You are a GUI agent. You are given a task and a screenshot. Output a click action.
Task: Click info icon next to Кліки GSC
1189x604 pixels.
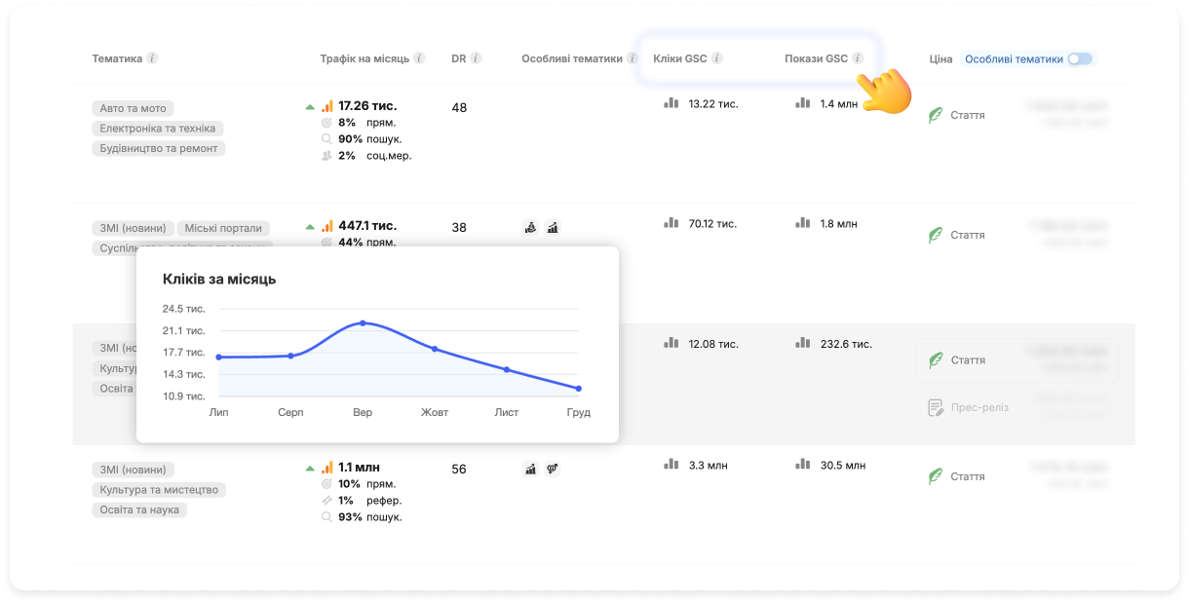716,58
